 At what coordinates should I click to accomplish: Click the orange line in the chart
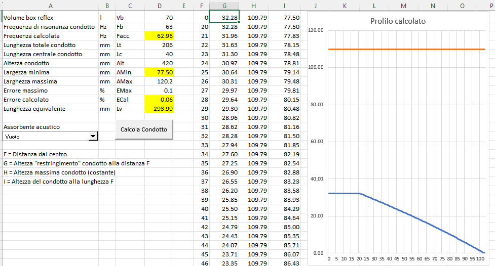[405, 49]
